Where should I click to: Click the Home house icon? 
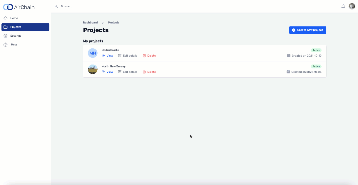[5, 18]
